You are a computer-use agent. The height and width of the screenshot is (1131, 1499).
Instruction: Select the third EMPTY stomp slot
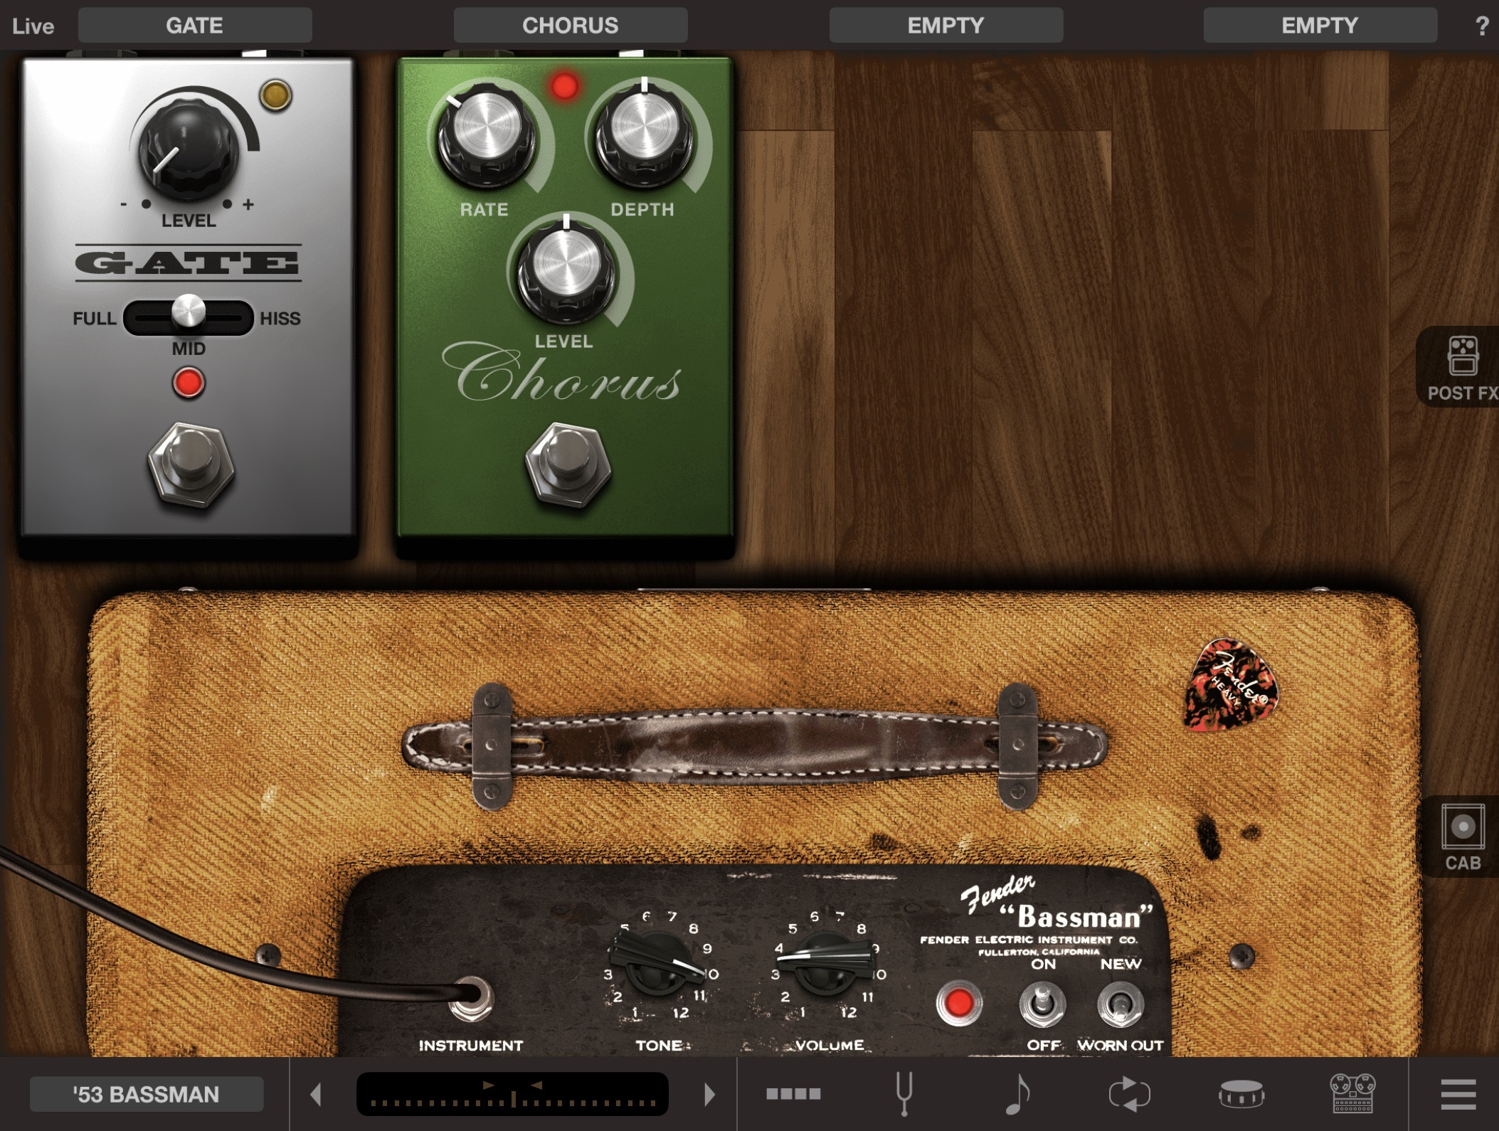point(946,26)
